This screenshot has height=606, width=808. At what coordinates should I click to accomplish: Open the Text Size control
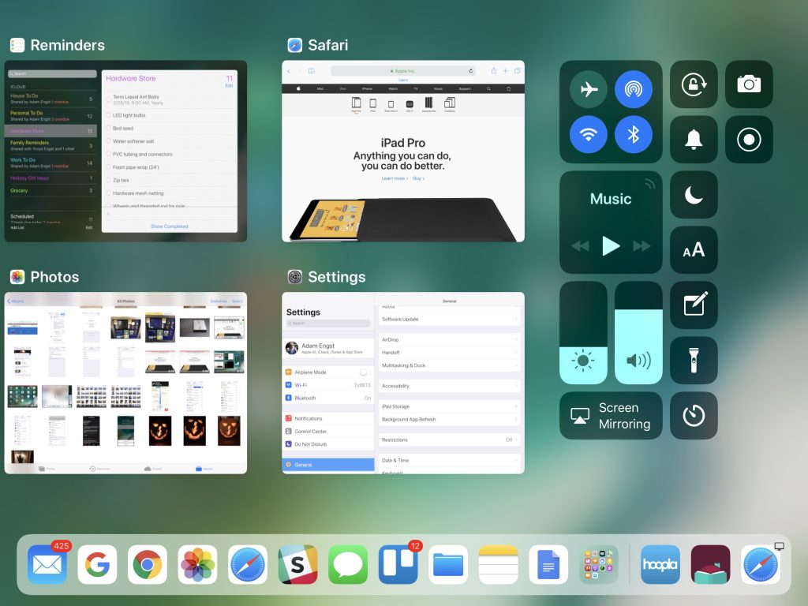click(694, 250)
